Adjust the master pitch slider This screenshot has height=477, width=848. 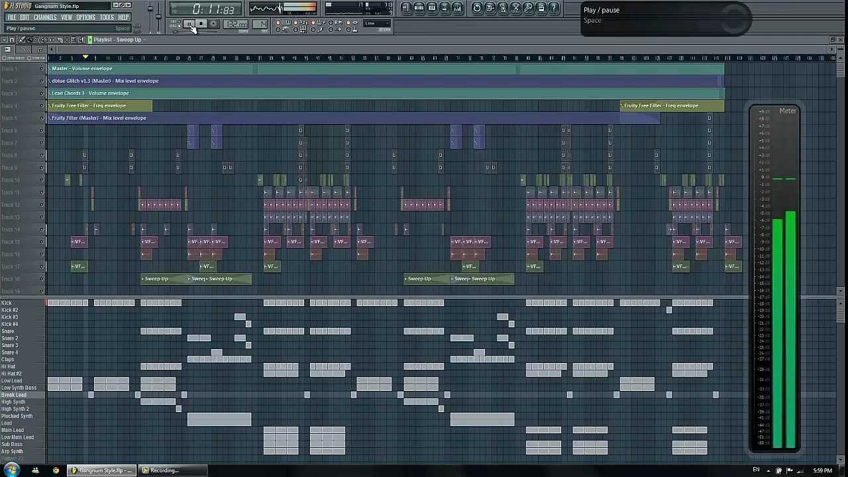click(x=158, y=17)
